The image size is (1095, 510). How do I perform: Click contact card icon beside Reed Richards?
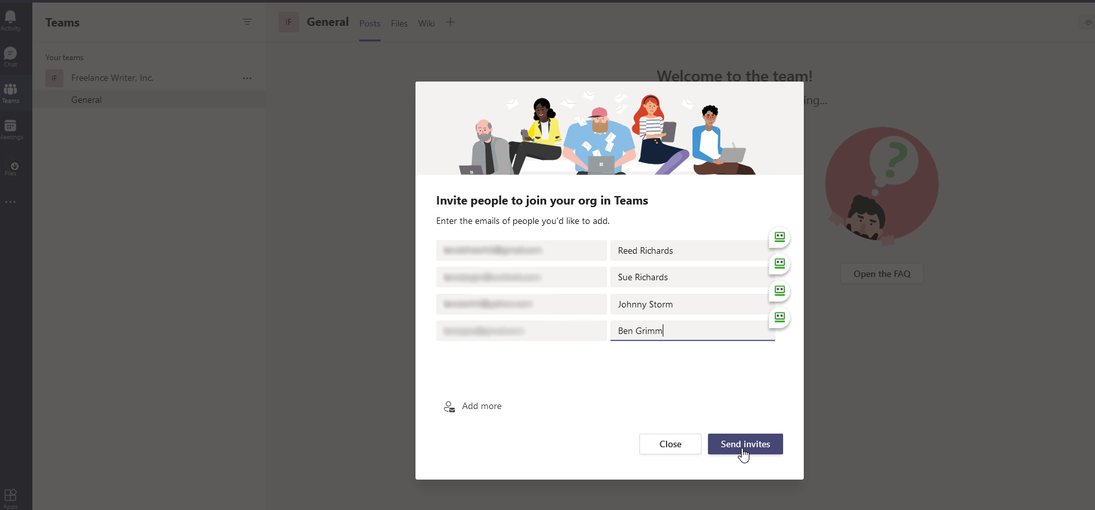tap(779, 237)
